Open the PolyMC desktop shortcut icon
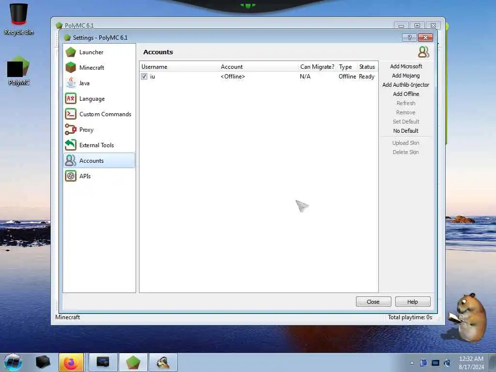The image size is (496, 372). 19,71
